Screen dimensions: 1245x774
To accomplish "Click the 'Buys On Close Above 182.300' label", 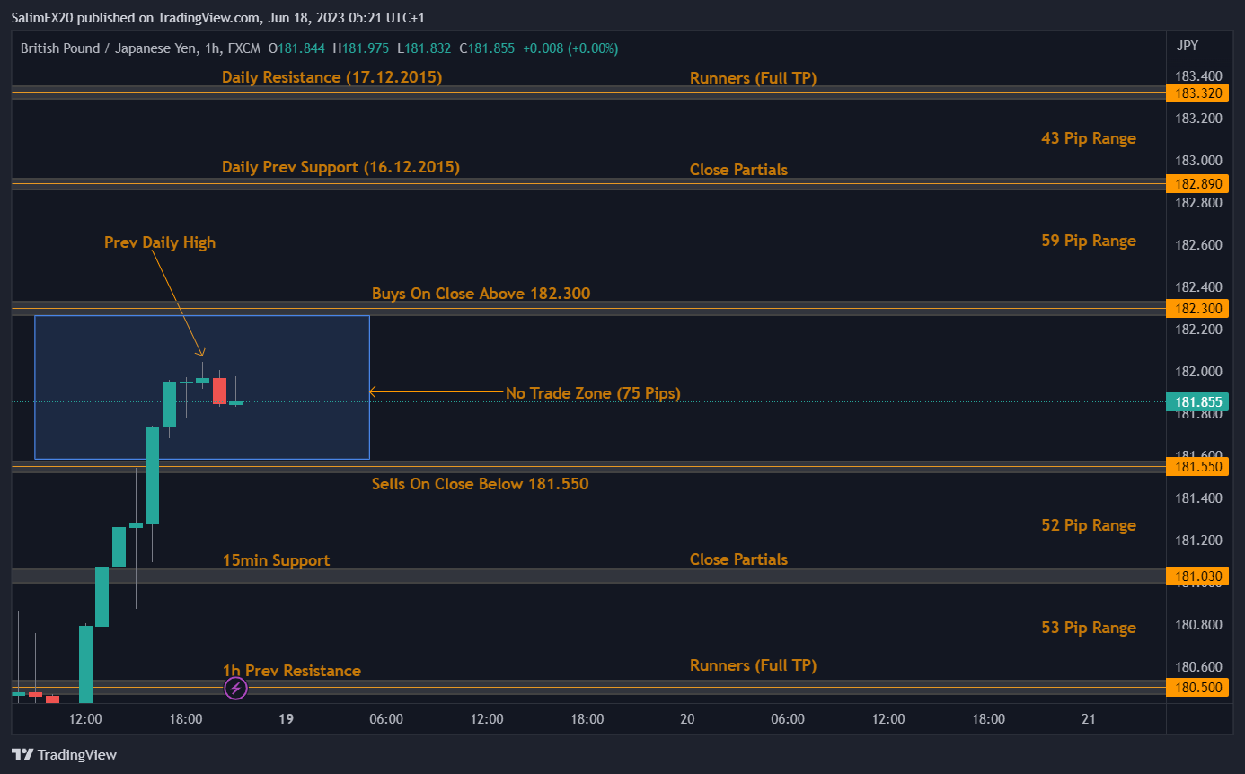I will 481,294.
